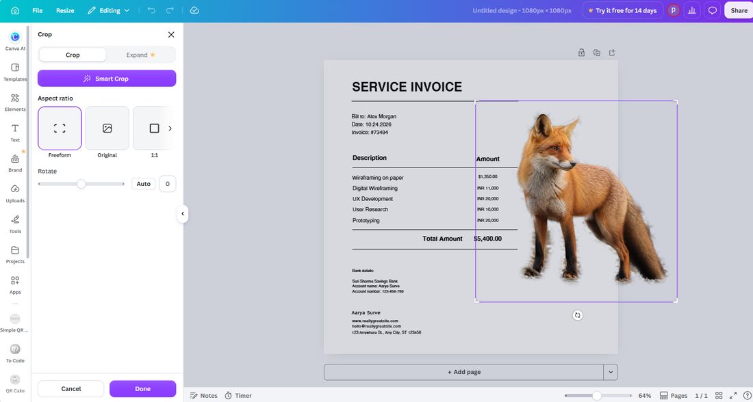Select 1:1 aspect ratio
The width and height of the screenshot is (753, 402).
pos(153,128)
